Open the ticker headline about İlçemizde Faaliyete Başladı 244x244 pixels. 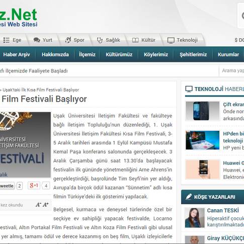tap(34, 71)
